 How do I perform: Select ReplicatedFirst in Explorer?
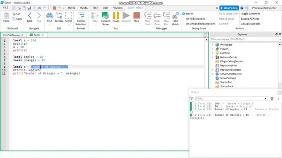pyautogui.click(x=228, y=65)
